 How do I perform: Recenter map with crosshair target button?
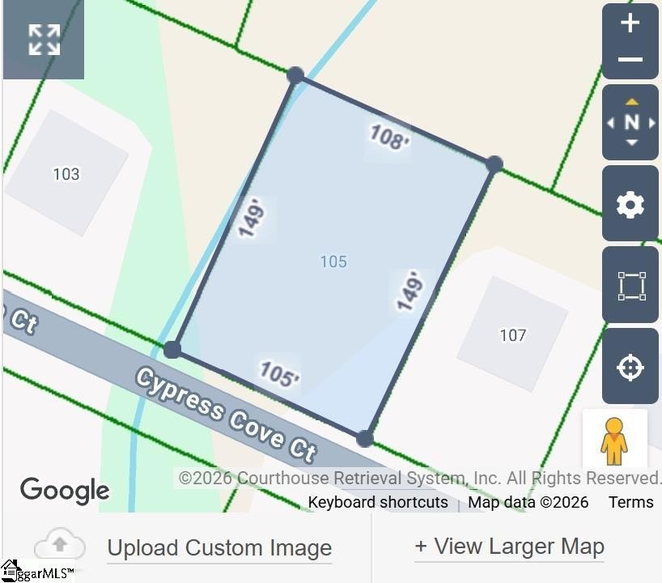(x=630, y=366)
